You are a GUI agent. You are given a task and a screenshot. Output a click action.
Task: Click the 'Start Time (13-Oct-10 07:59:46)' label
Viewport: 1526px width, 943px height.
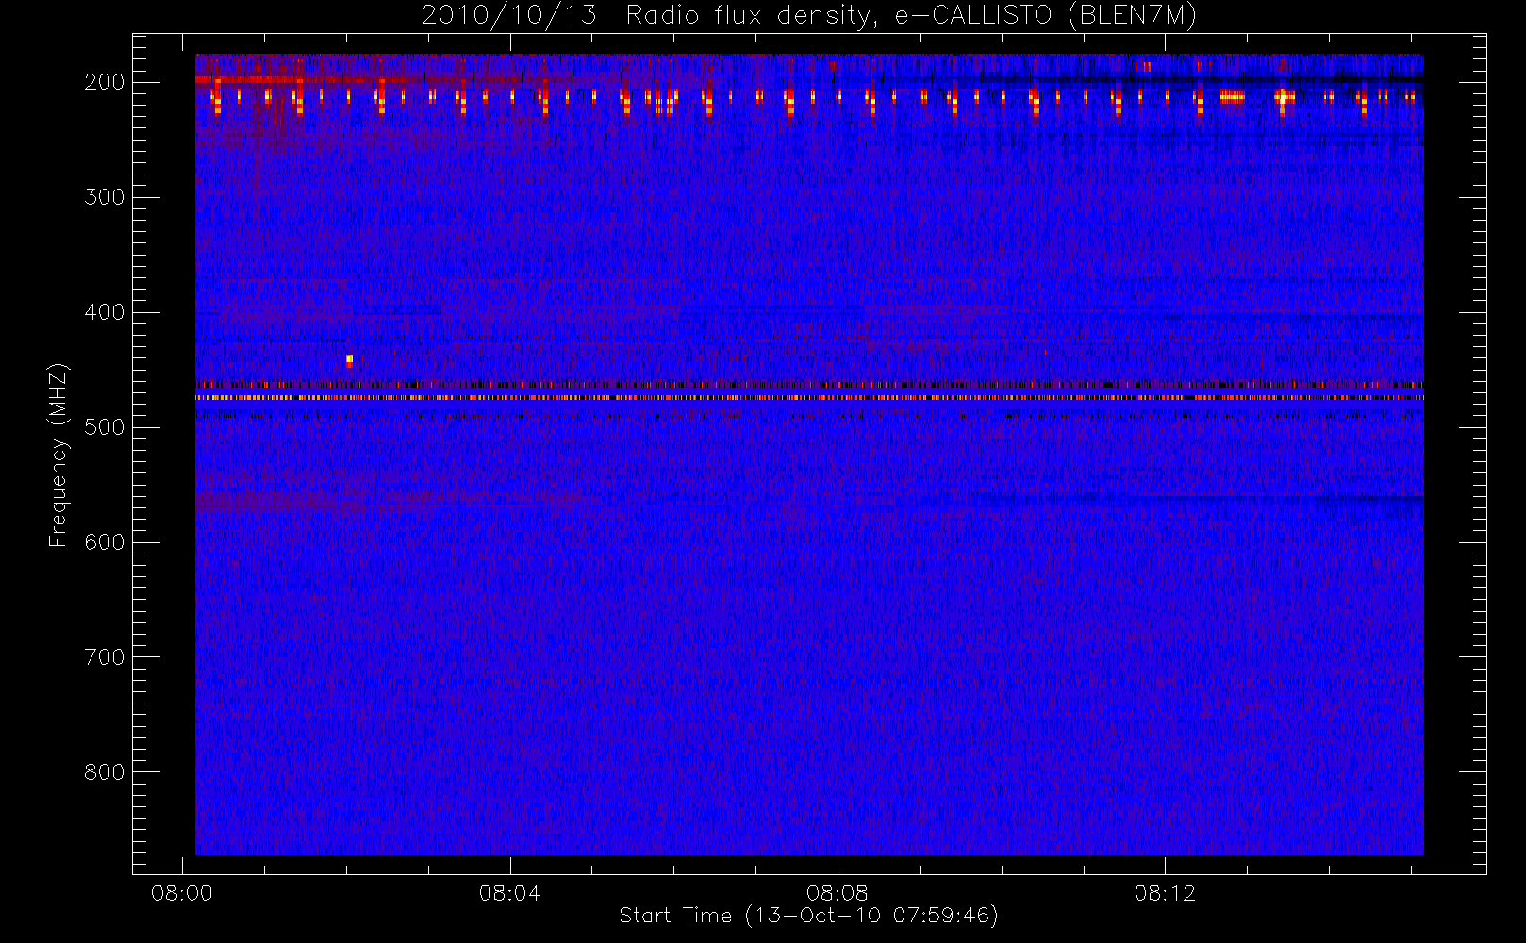pyautogui.click(x=808, y=916)
